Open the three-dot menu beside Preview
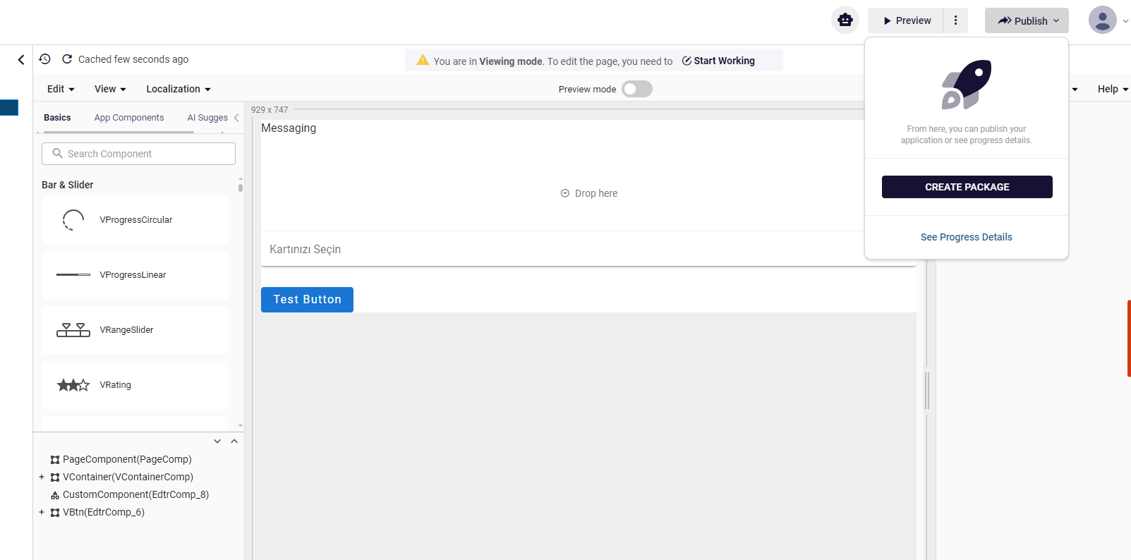The width and height of the screenshot is (1131, 560). 955,20
